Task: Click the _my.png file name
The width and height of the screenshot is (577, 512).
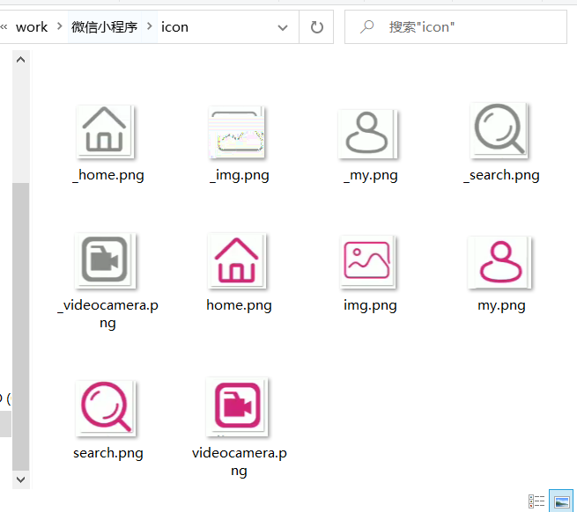Action: click(371, 175)
